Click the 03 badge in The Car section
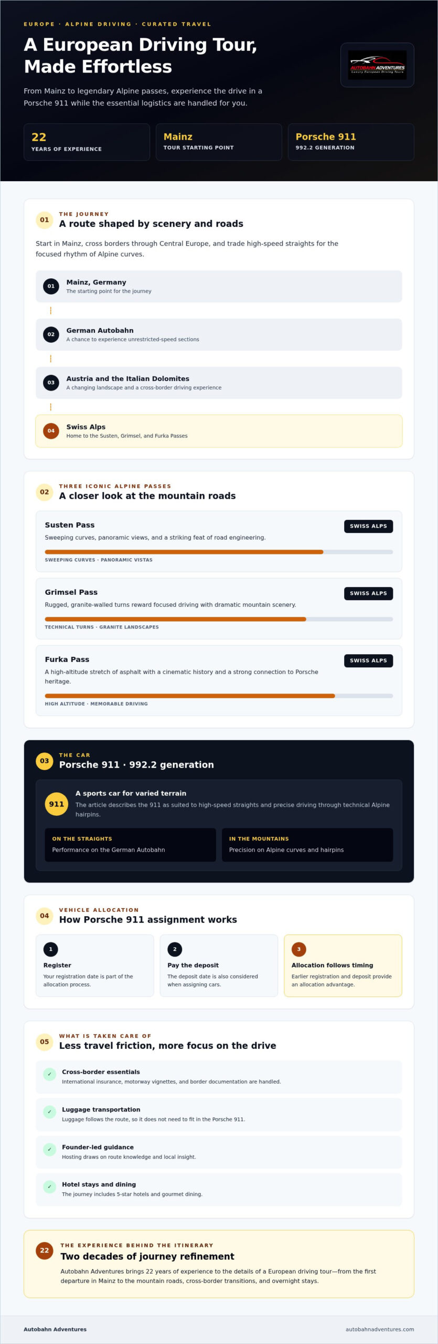 coord(45,761)
